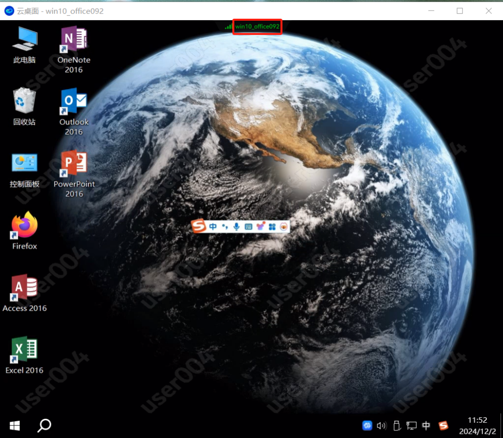
Task: Click the microphone voice input icon
Action: click(x=236, y=227)
